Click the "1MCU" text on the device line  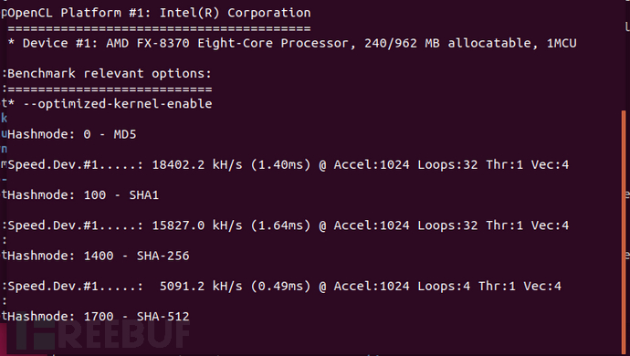(562, 44)
